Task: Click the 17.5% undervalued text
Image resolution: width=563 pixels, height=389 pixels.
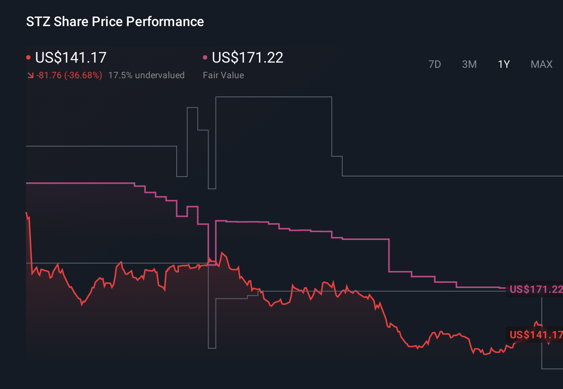Action: (x=147, y=75)
